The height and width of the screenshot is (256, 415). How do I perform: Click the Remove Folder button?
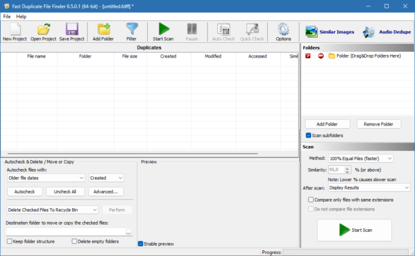(x=378, y=124)
